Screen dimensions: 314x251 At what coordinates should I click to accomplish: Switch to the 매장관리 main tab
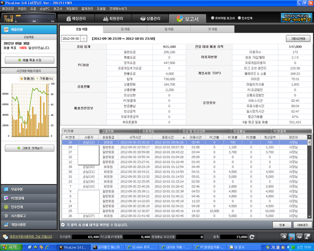[x=76, y=19]
